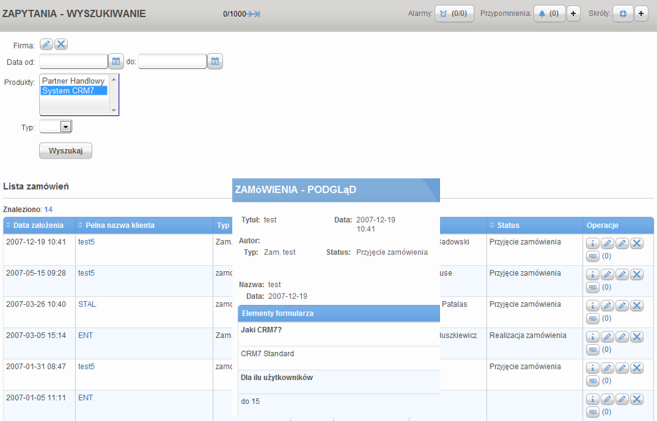Open attachments for the STAL order
Viewport: 657px width, 421px height.
click(593, 318)
